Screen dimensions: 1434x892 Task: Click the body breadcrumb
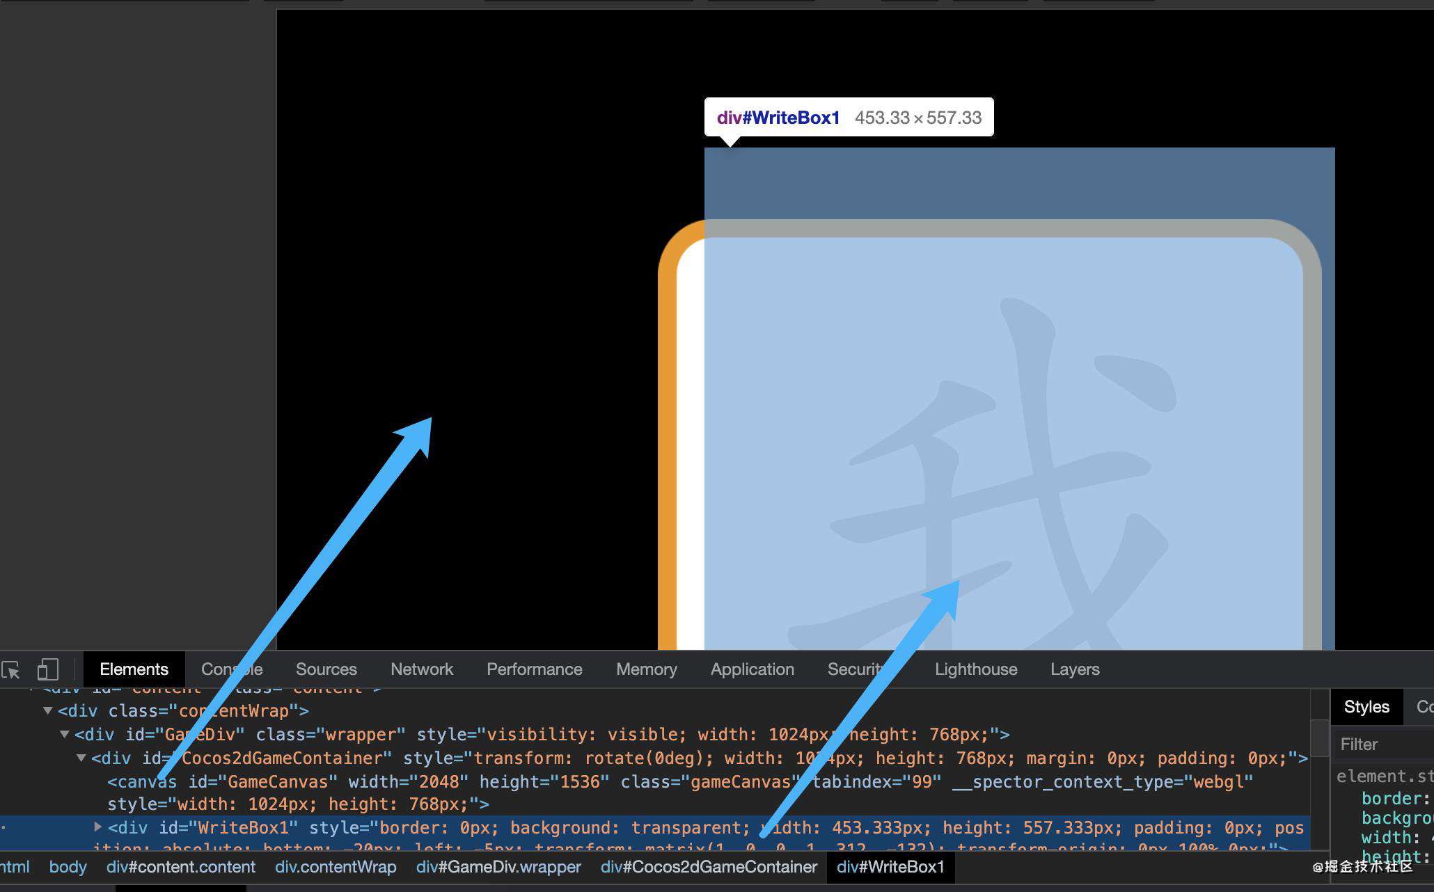[68, 867]
